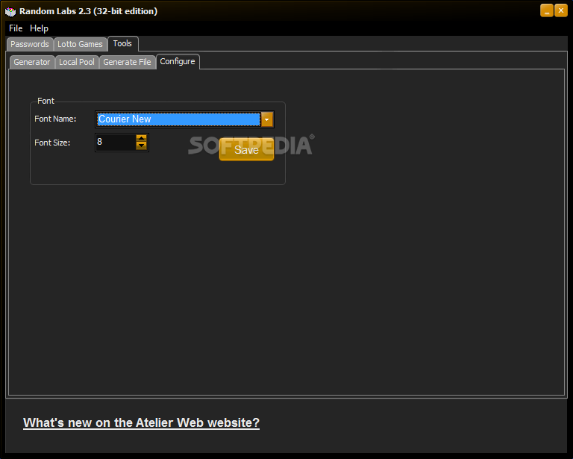Image resolution: width=573 pixels, height=459 pixels.
Task: Open the Generate File sub-tab
Action: pos(127,62)
